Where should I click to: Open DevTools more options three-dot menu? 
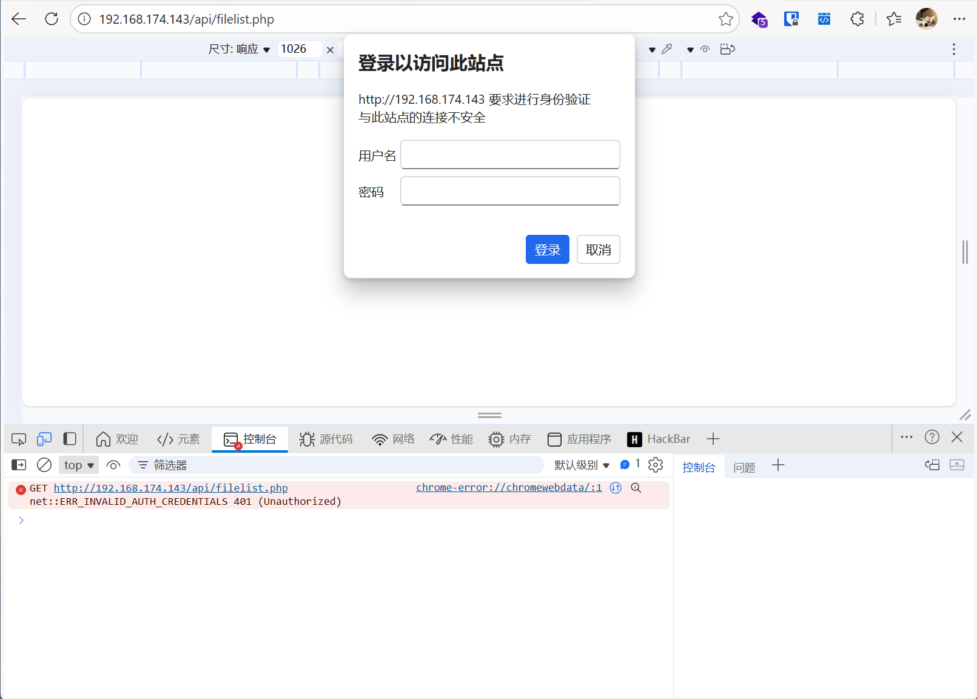point(906,437)
